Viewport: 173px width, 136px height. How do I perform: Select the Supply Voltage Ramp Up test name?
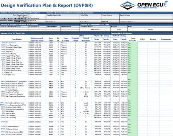(x=14, y=62)
